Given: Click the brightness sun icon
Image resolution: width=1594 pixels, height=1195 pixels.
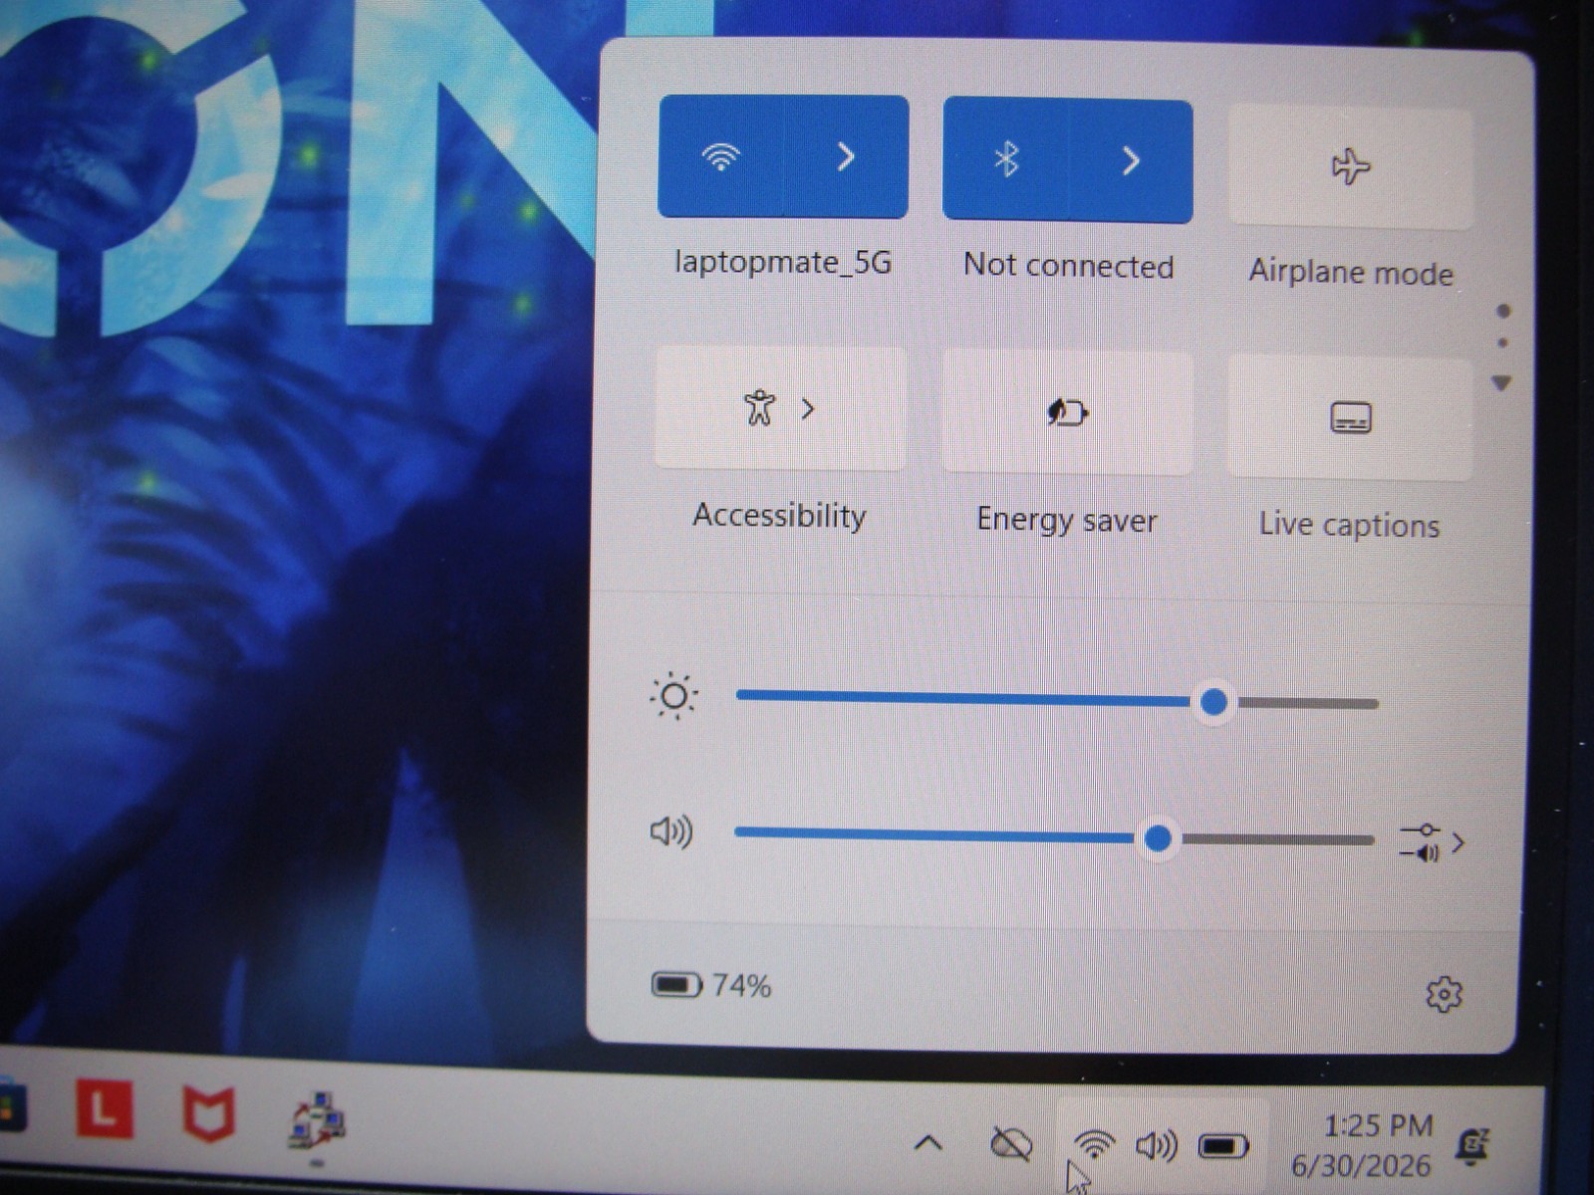Looking at the screenshot, I should coord(673,696).
